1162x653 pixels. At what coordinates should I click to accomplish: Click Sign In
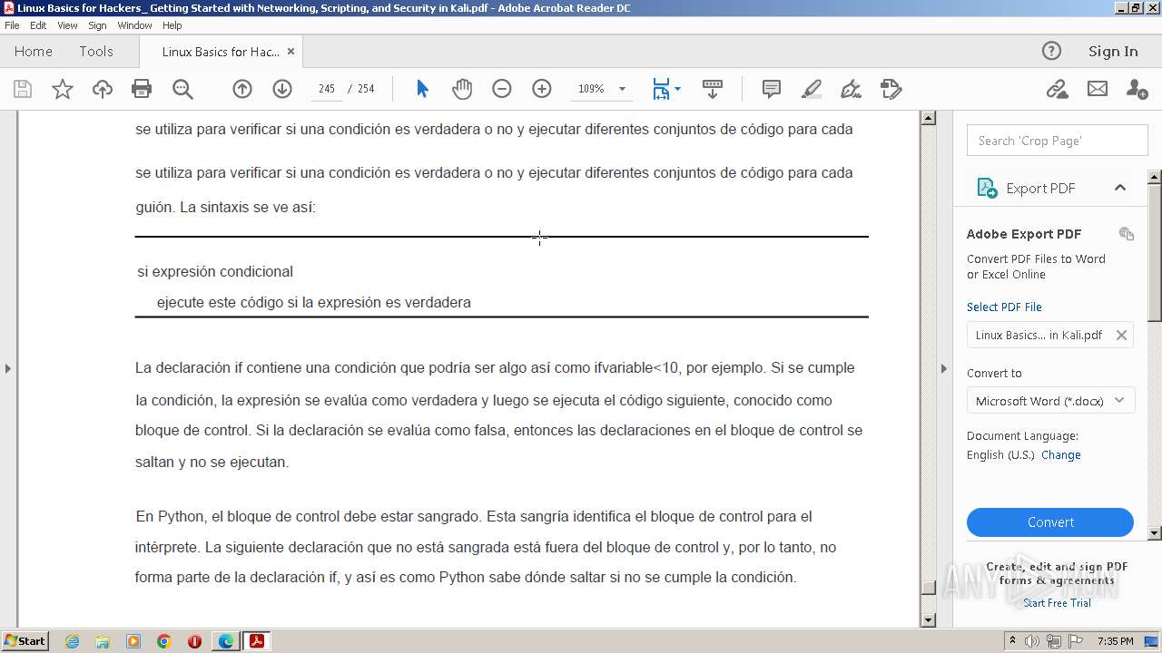coord(1113,51)
